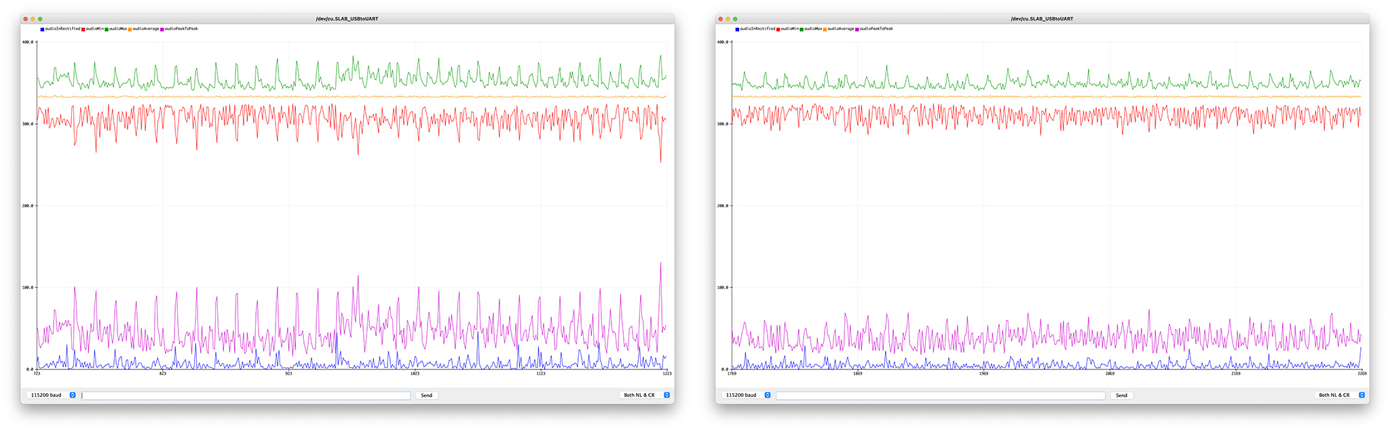1390x431 pixels.
Task: Click x-axis tick label 1023
Action: coord(415,374)
